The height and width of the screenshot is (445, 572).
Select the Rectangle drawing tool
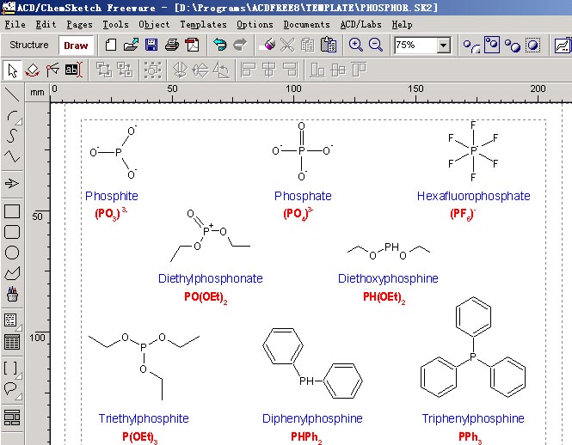(x=12, y=211)
